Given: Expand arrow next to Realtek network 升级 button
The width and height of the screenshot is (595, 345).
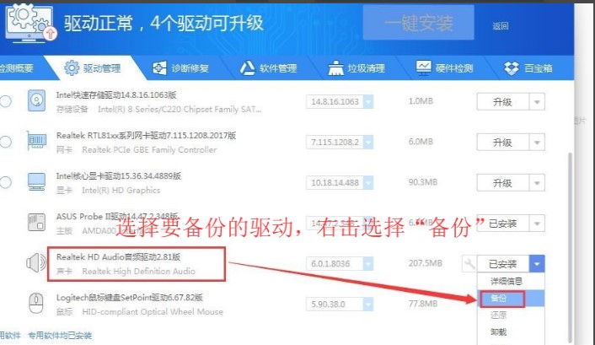Looking at the screenshot, I should [x=537, y=143].
